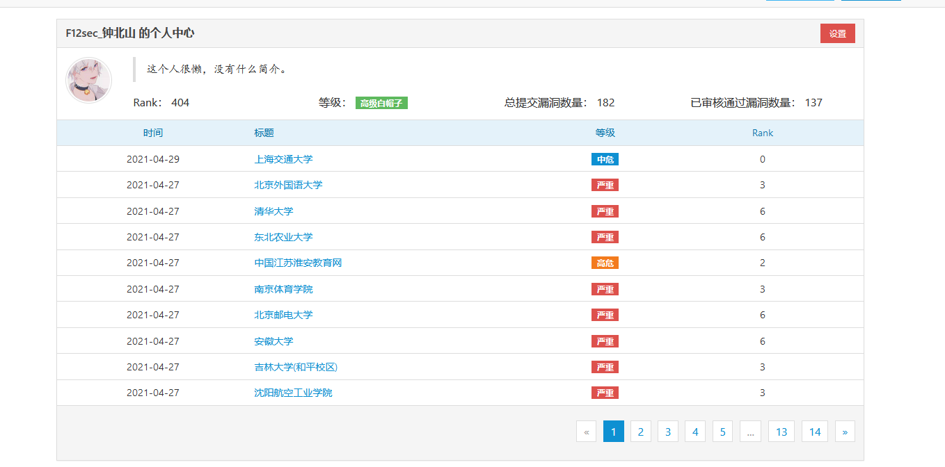Click the 严重 badge in 北京邮电大学 row

coord(605,315)
